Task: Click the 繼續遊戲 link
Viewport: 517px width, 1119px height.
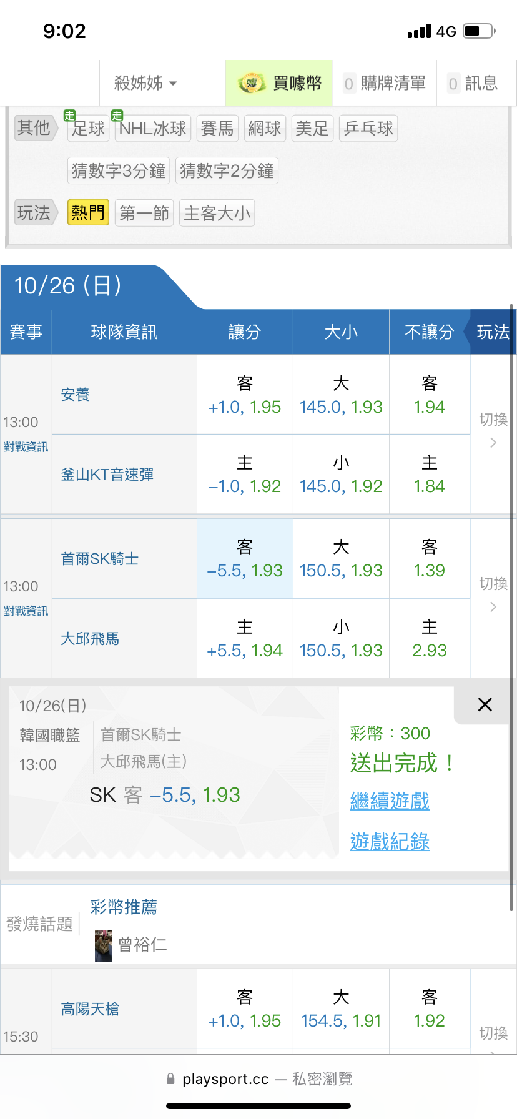Action: [390, 801]
